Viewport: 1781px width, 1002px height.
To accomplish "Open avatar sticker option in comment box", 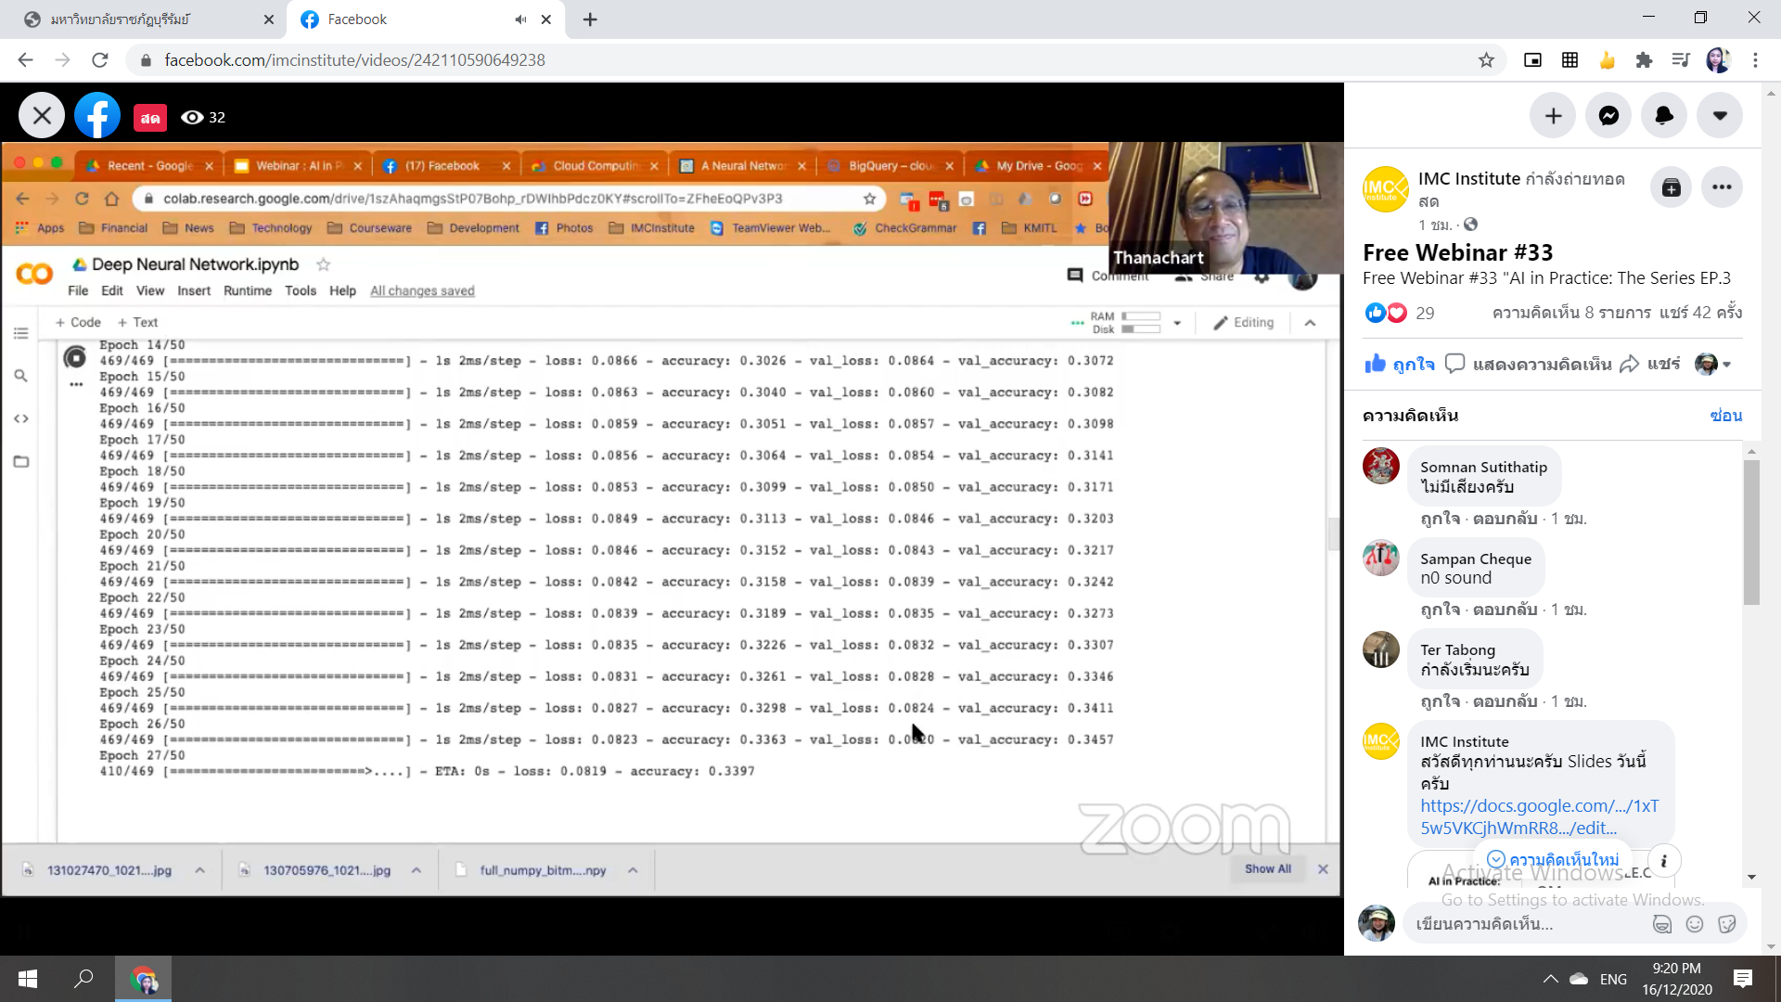I will point(1662,924).
